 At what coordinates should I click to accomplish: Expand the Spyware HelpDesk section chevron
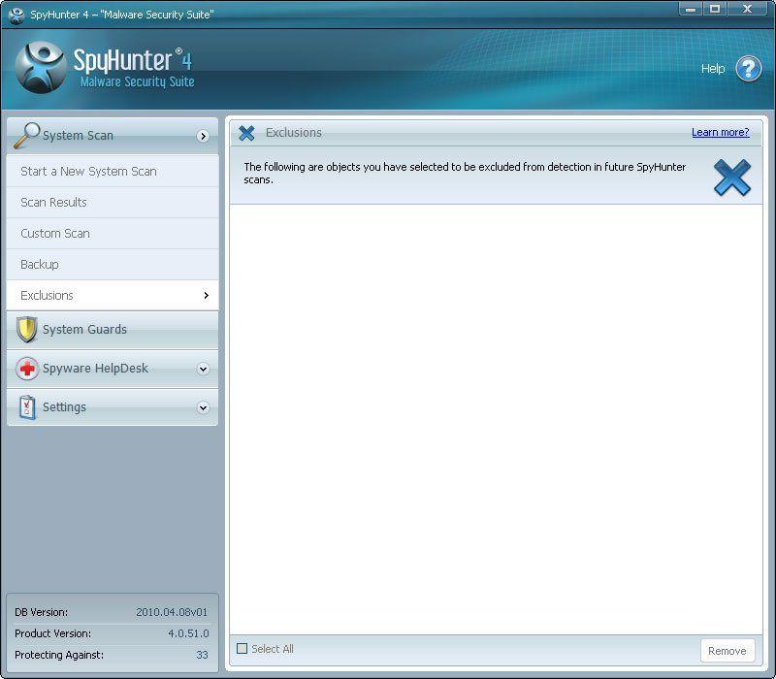point(203,369)
